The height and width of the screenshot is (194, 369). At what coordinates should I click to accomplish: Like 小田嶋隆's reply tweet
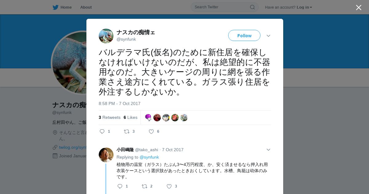point(169,186)
